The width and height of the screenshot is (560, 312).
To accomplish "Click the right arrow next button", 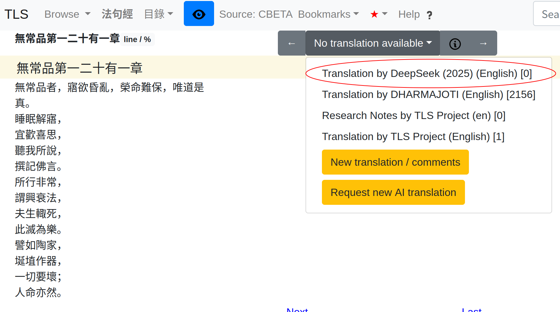I will (x=483, y=43).
